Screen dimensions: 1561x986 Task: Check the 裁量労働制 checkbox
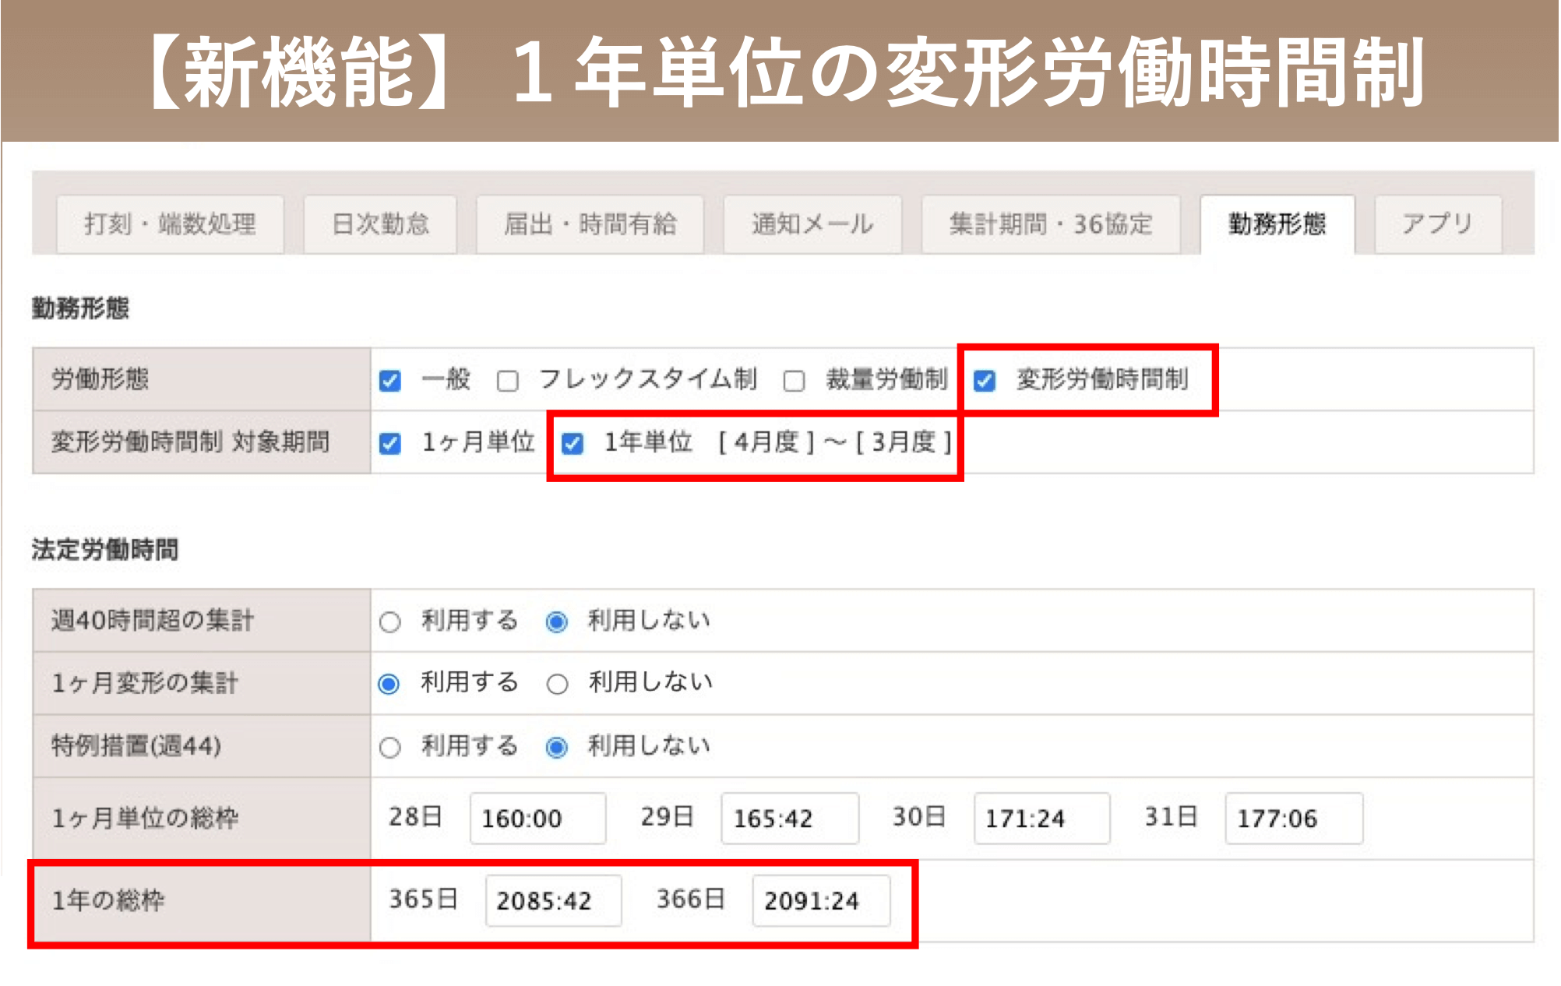794,381
